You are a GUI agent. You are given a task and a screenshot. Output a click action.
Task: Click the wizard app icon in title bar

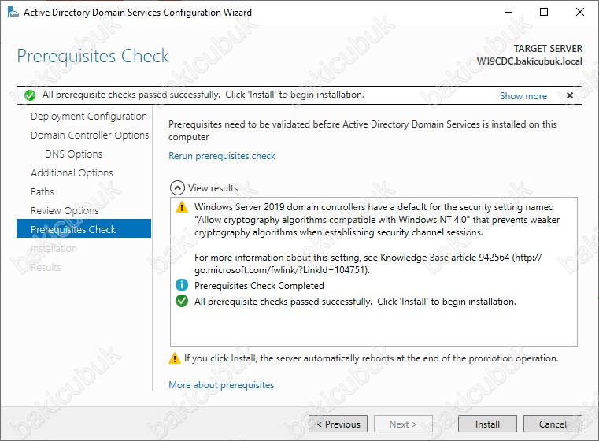13,13
